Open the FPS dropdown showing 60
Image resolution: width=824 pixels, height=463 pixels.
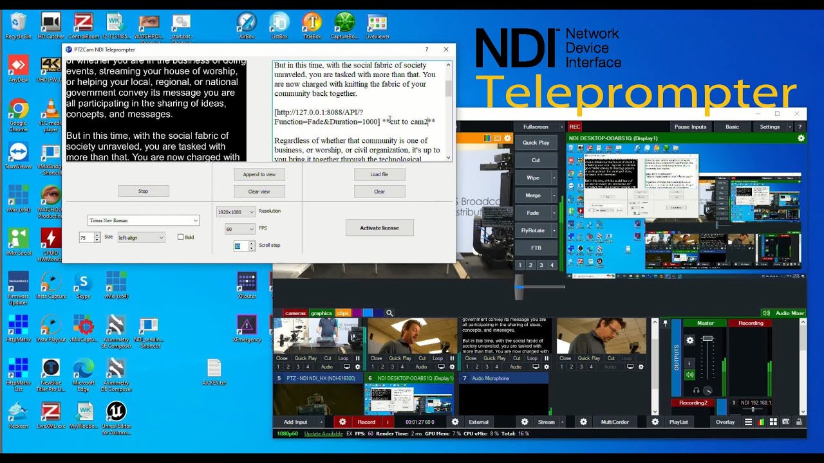pyautogui.click(x=239, y=229)
